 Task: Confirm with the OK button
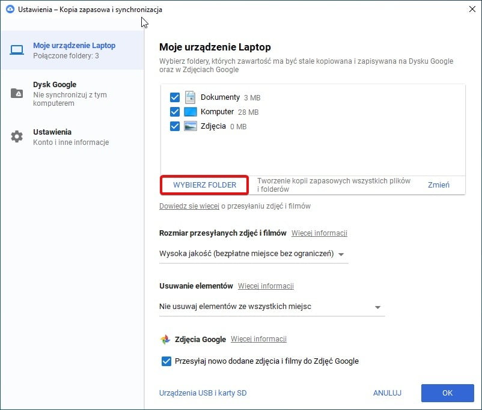447,393
